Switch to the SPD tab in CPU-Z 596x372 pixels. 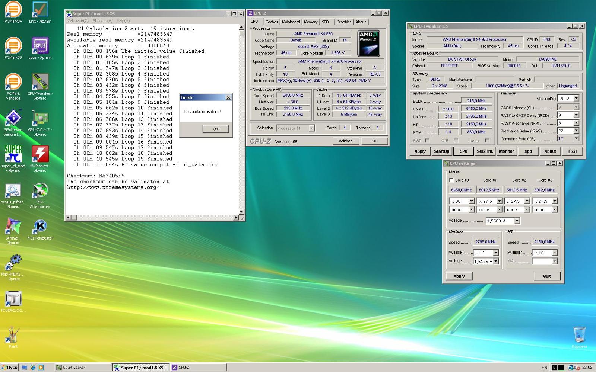click(326, 22)
